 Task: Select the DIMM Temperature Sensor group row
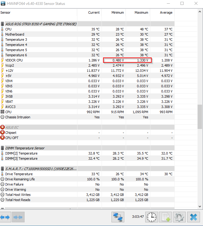(87, 148)
